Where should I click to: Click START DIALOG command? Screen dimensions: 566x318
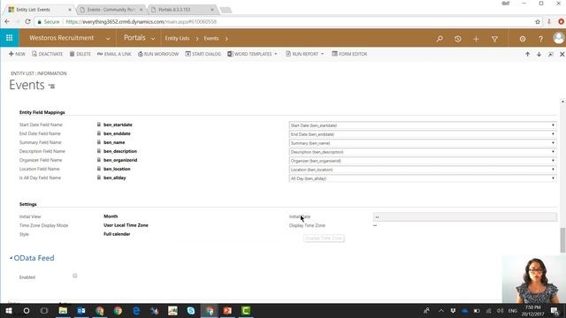[203, 54]
